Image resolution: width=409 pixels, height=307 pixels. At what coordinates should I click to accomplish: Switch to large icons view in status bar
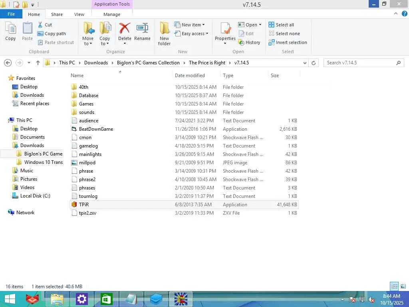coord(403,286)
